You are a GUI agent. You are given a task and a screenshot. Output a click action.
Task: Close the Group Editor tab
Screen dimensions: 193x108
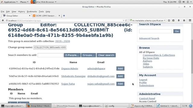click(x=30, y=16)
